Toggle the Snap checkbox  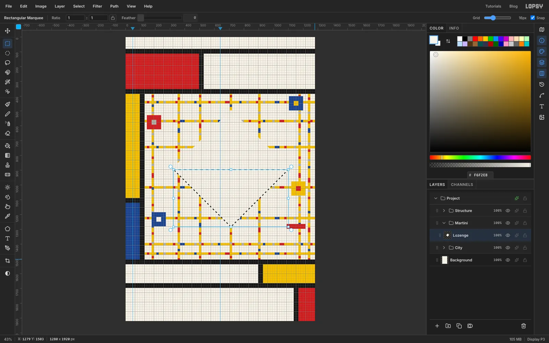533,18
